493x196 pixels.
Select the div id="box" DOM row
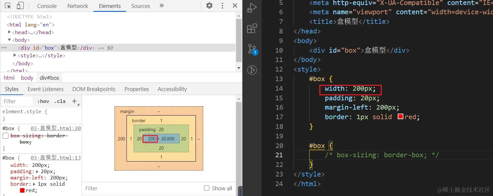tap(118, 48)
